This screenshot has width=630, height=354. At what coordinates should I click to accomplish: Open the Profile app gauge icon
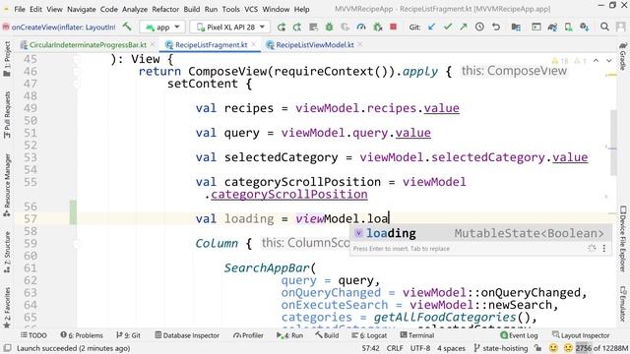coord(361,27)
